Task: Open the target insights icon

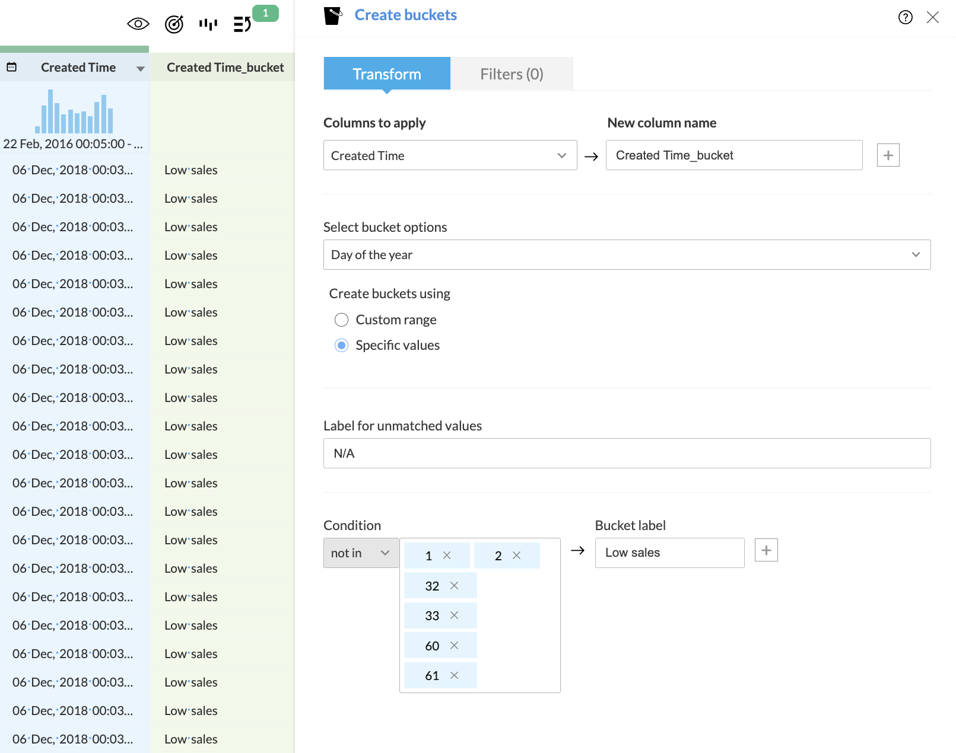Action: click(x=174, y=24)
